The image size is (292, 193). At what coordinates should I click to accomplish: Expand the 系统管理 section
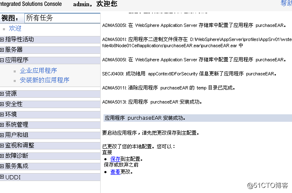pos(2,125)
